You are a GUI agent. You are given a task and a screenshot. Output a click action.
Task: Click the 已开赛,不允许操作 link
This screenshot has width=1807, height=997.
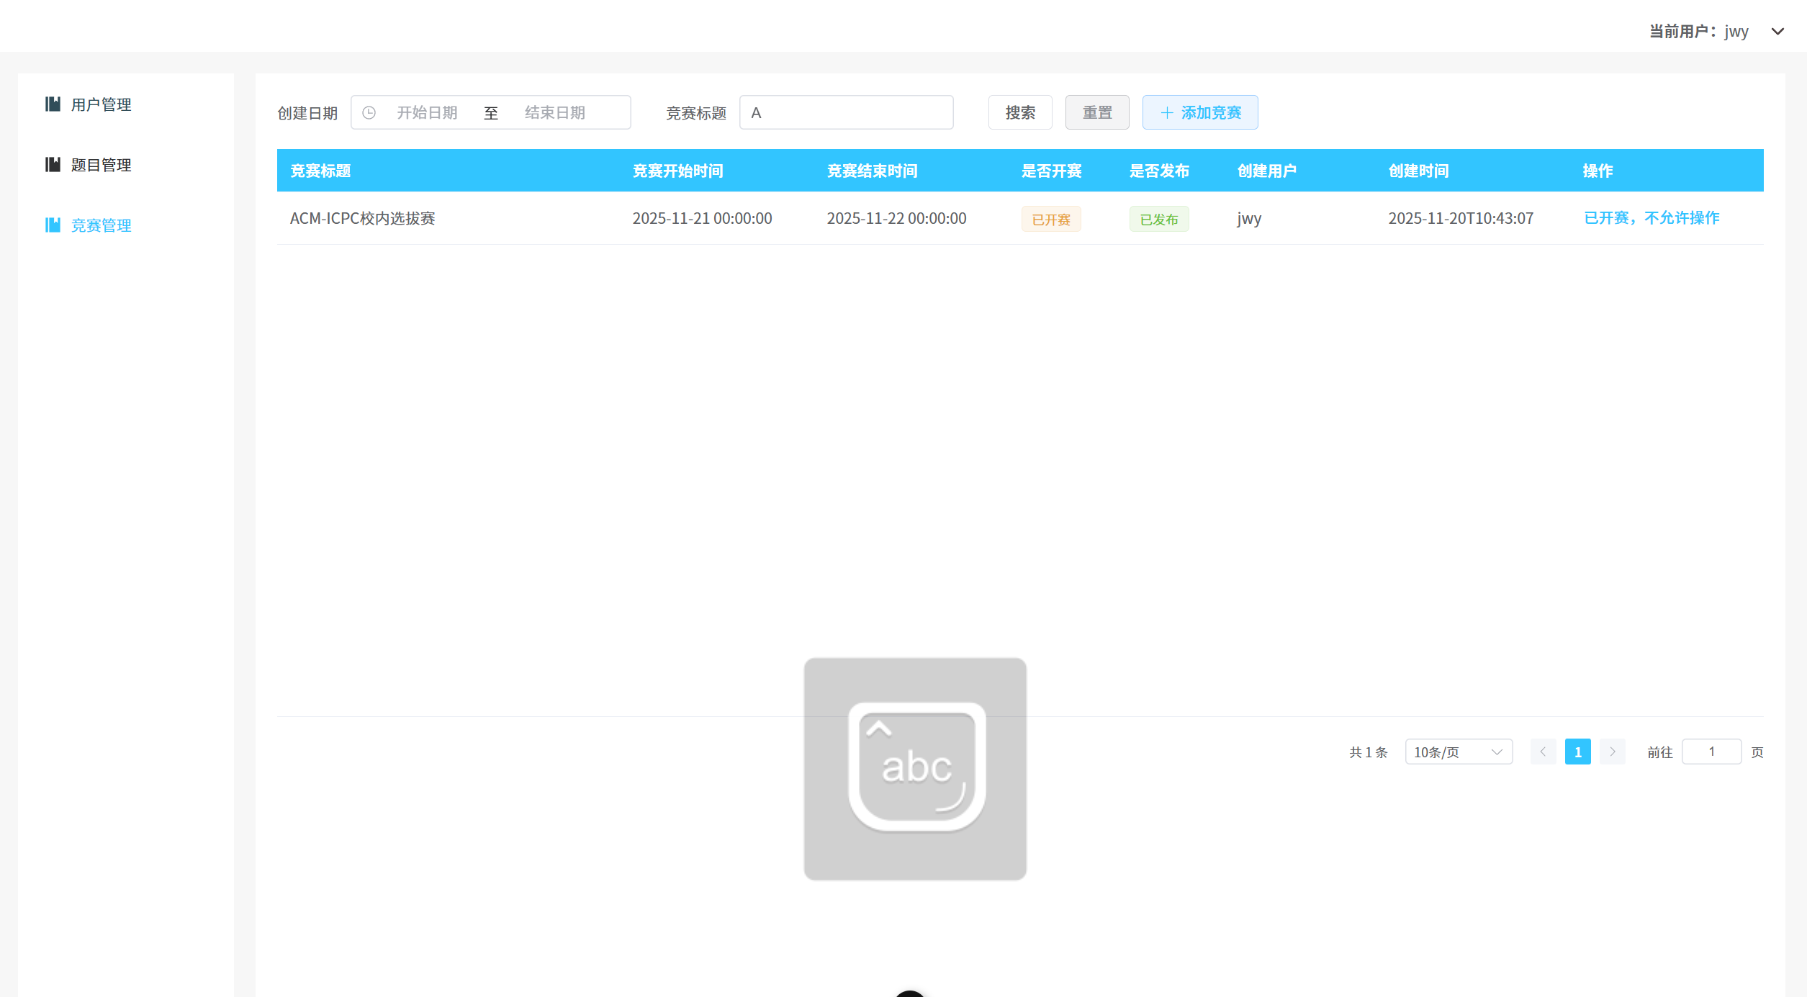pyautogui.click(x=1651, y=218)
